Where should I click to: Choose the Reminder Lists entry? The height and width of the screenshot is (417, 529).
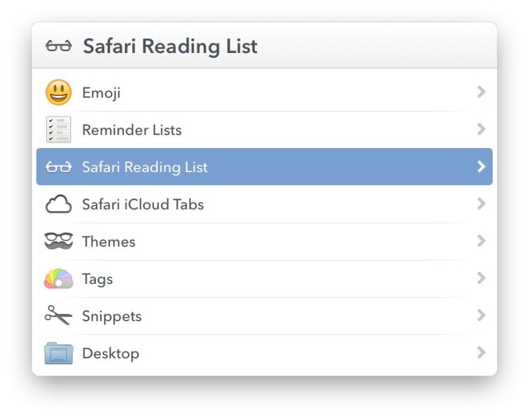pos(131,130)
